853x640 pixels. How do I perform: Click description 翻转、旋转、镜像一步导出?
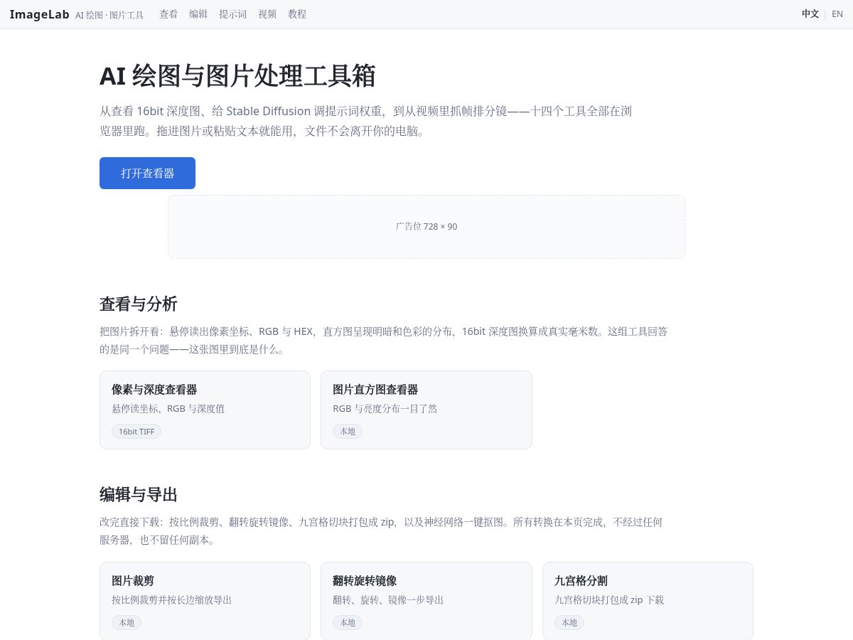388,600
